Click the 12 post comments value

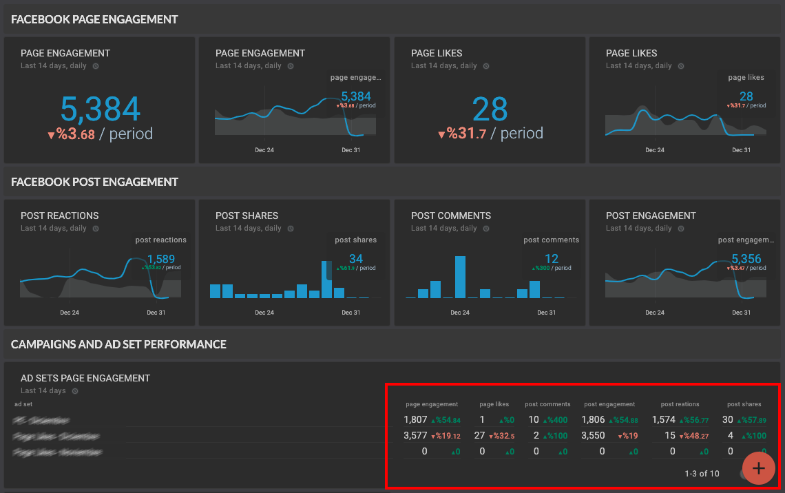click(x=551, y=259)
